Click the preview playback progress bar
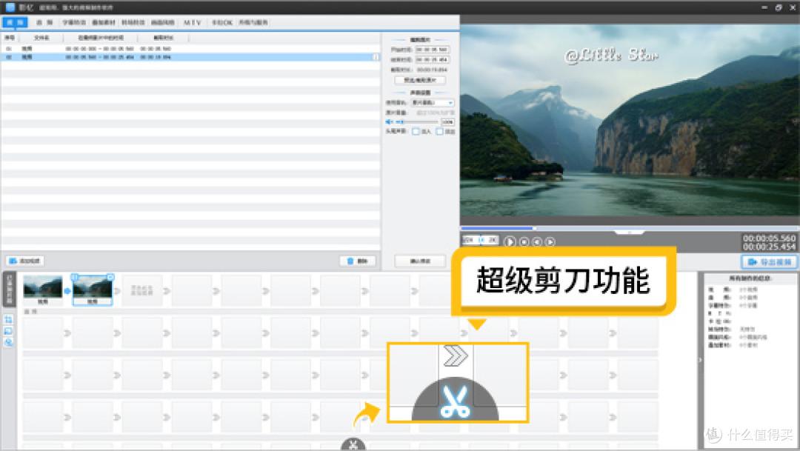 point(630,228)
